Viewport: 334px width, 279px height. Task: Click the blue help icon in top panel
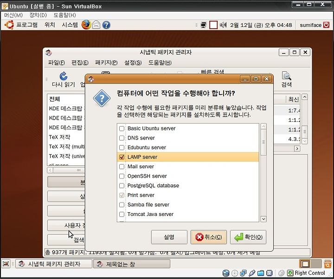106,25
